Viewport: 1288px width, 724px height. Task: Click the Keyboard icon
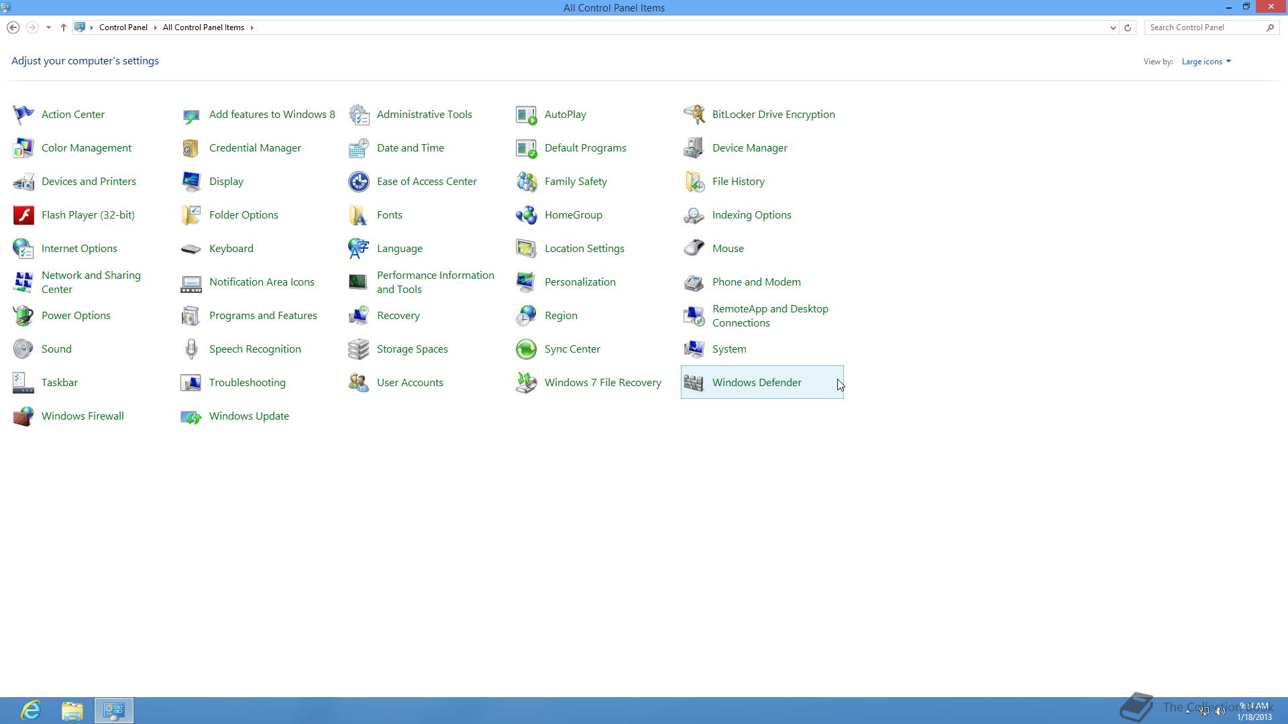click(191, 249)
